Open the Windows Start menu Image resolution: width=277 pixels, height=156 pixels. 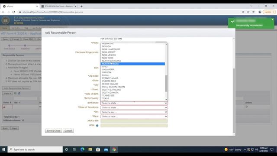3,149
